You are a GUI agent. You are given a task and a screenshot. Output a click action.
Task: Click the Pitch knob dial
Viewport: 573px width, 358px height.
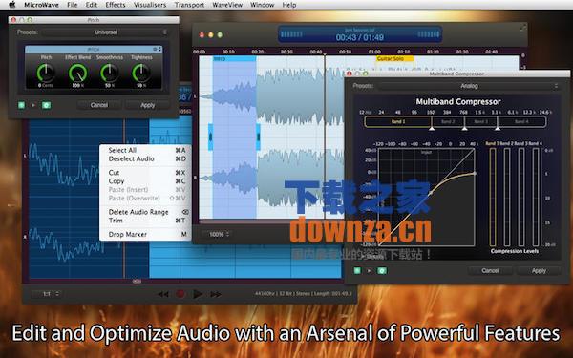point(46,73)
